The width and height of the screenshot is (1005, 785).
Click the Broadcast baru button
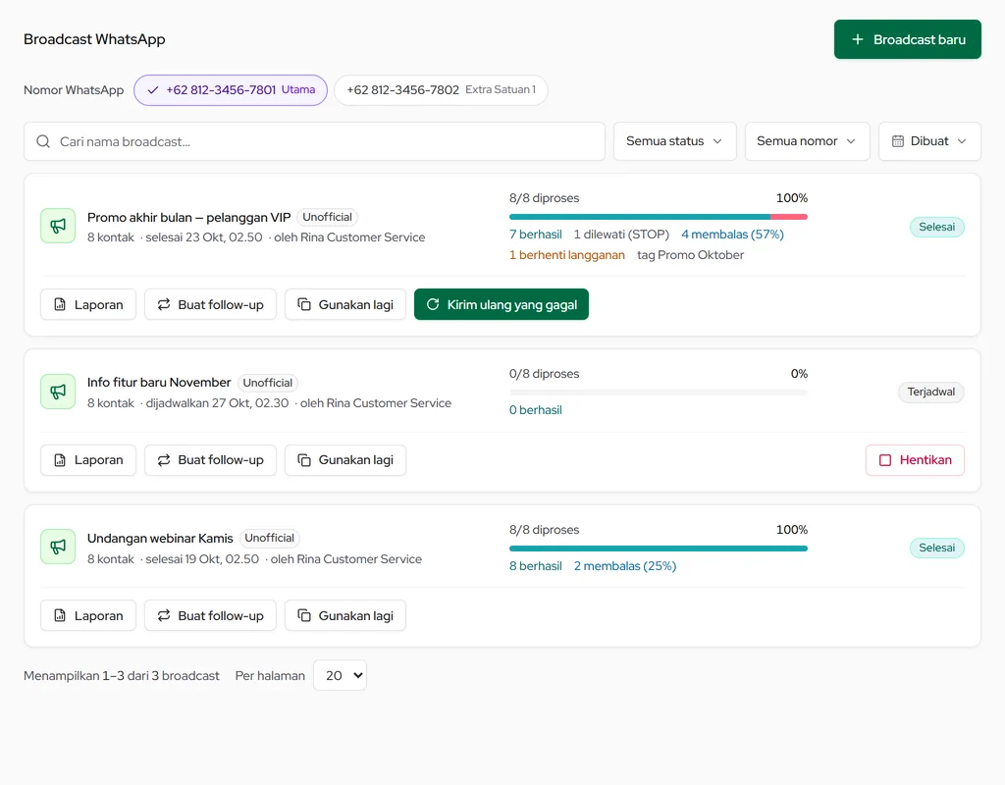coord(908,39)
